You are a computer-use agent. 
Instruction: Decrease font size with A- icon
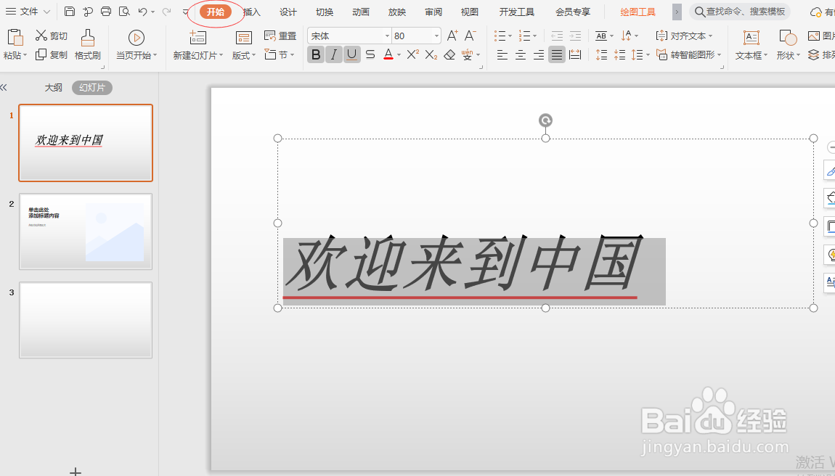[x=470, y=36]
